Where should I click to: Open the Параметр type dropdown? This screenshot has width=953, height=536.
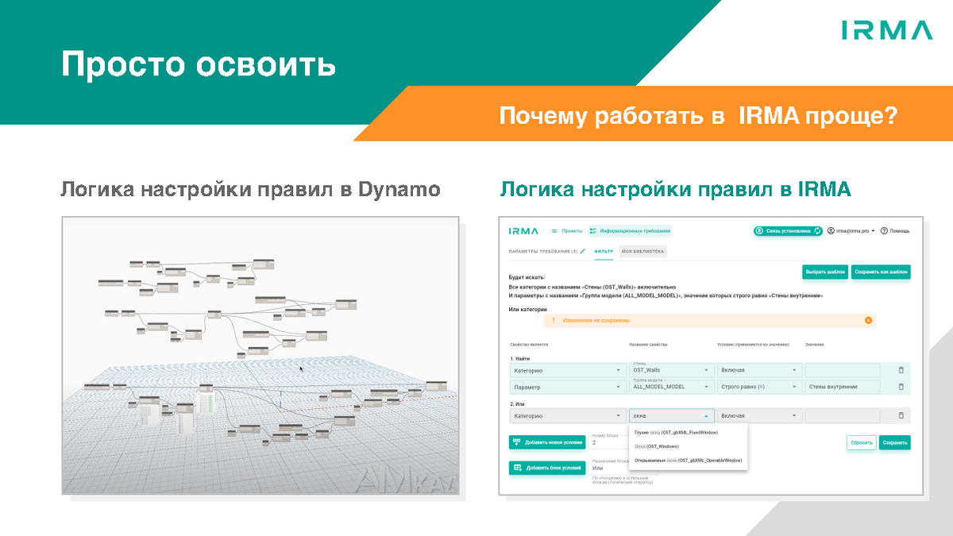(x=567, y=387)
